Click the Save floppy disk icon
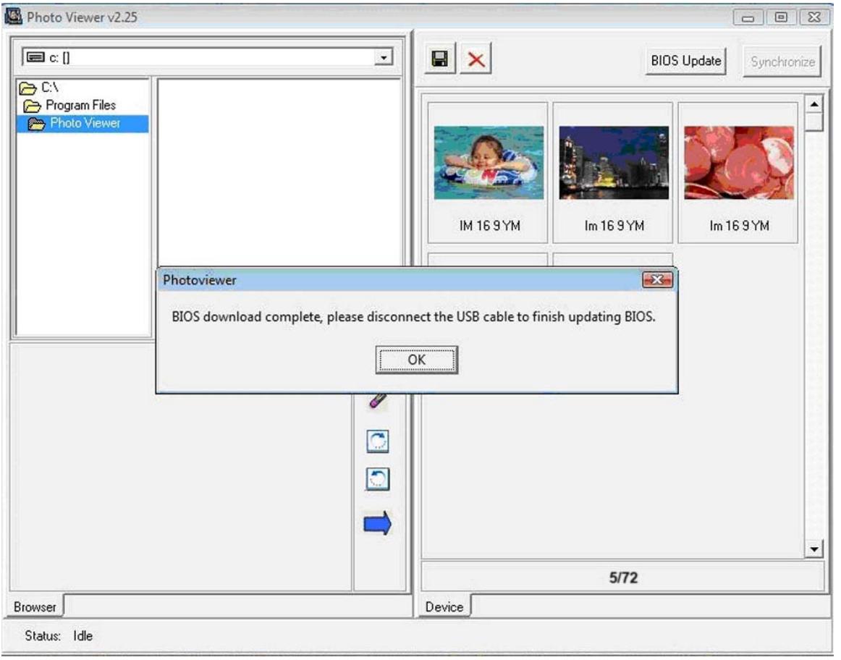Screen dimensions: 841x660 tap(439, 61)
